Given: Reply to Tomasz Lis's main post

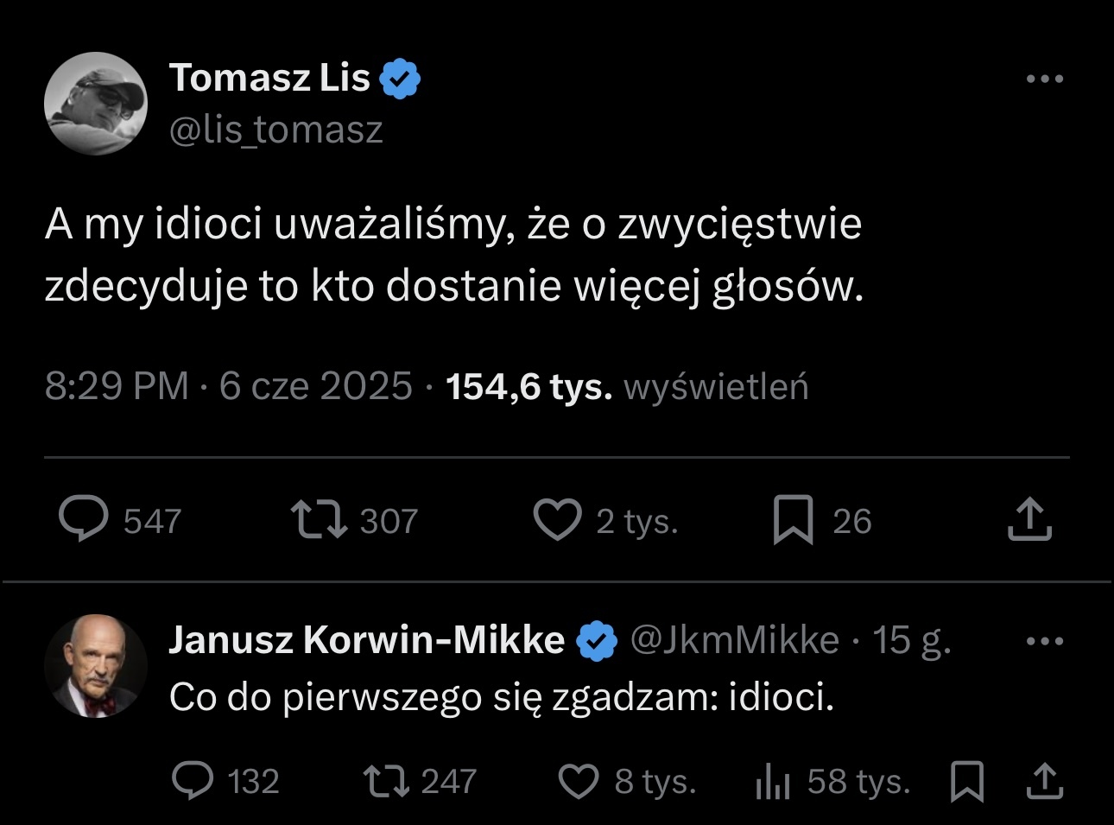Looking at the screenshot, I should point(84,519).
